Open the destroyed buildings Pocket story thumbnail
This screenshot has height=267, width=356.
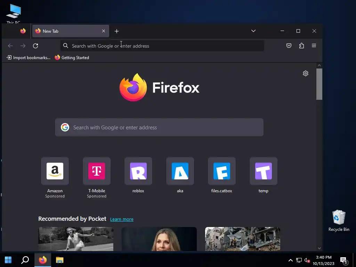242,239
